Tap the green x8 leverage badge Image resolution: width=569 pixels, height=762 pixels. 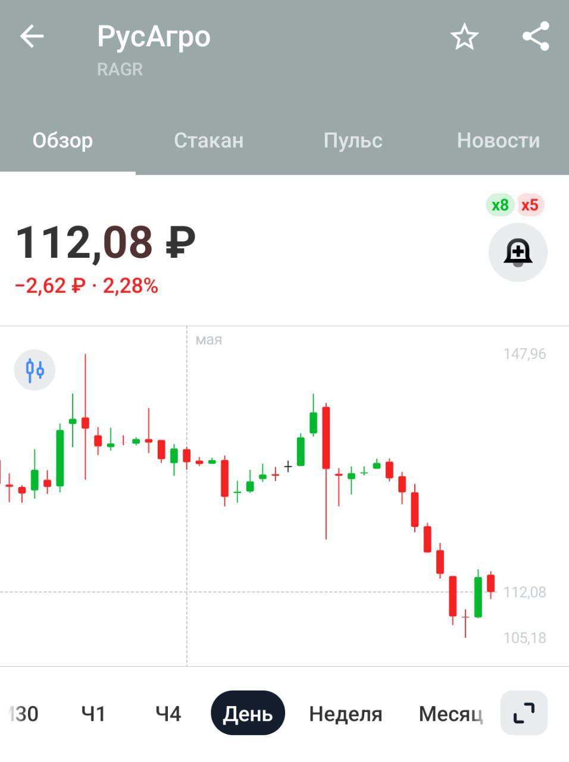point(500,205)
